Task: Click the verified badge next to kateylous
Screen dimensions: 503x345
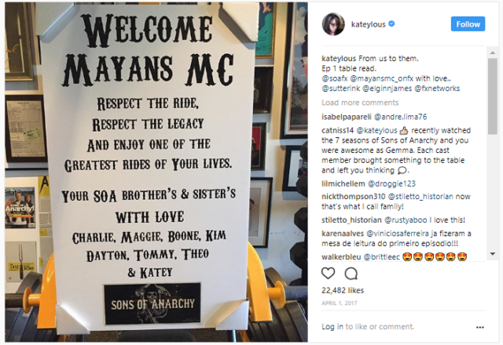Action: click(x=391, y=24)
